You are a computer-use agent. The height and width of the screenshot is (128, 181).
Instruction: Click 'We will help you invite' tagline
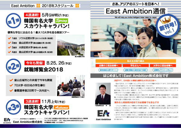tap(136, 17)
